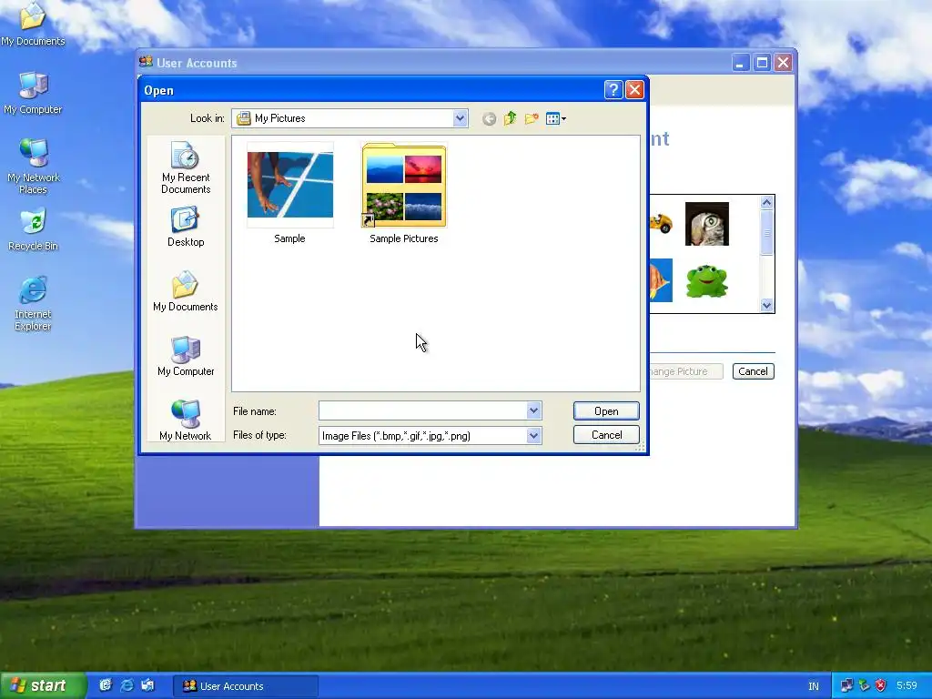
Task: Select the green frog picture
Action: pos(706,280)
